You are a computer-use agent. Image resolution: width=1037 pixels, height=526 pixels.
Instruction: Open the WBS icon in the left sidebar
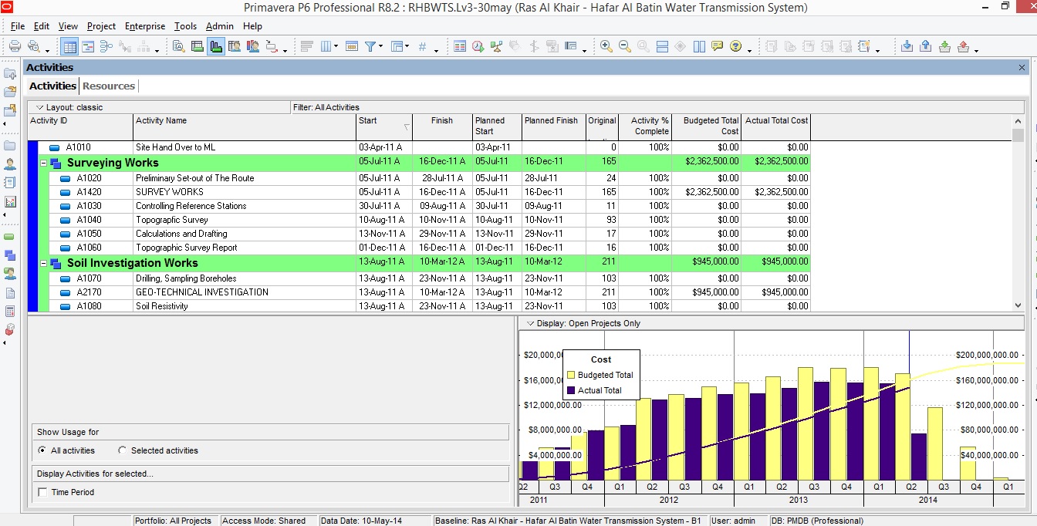(10, 255)
